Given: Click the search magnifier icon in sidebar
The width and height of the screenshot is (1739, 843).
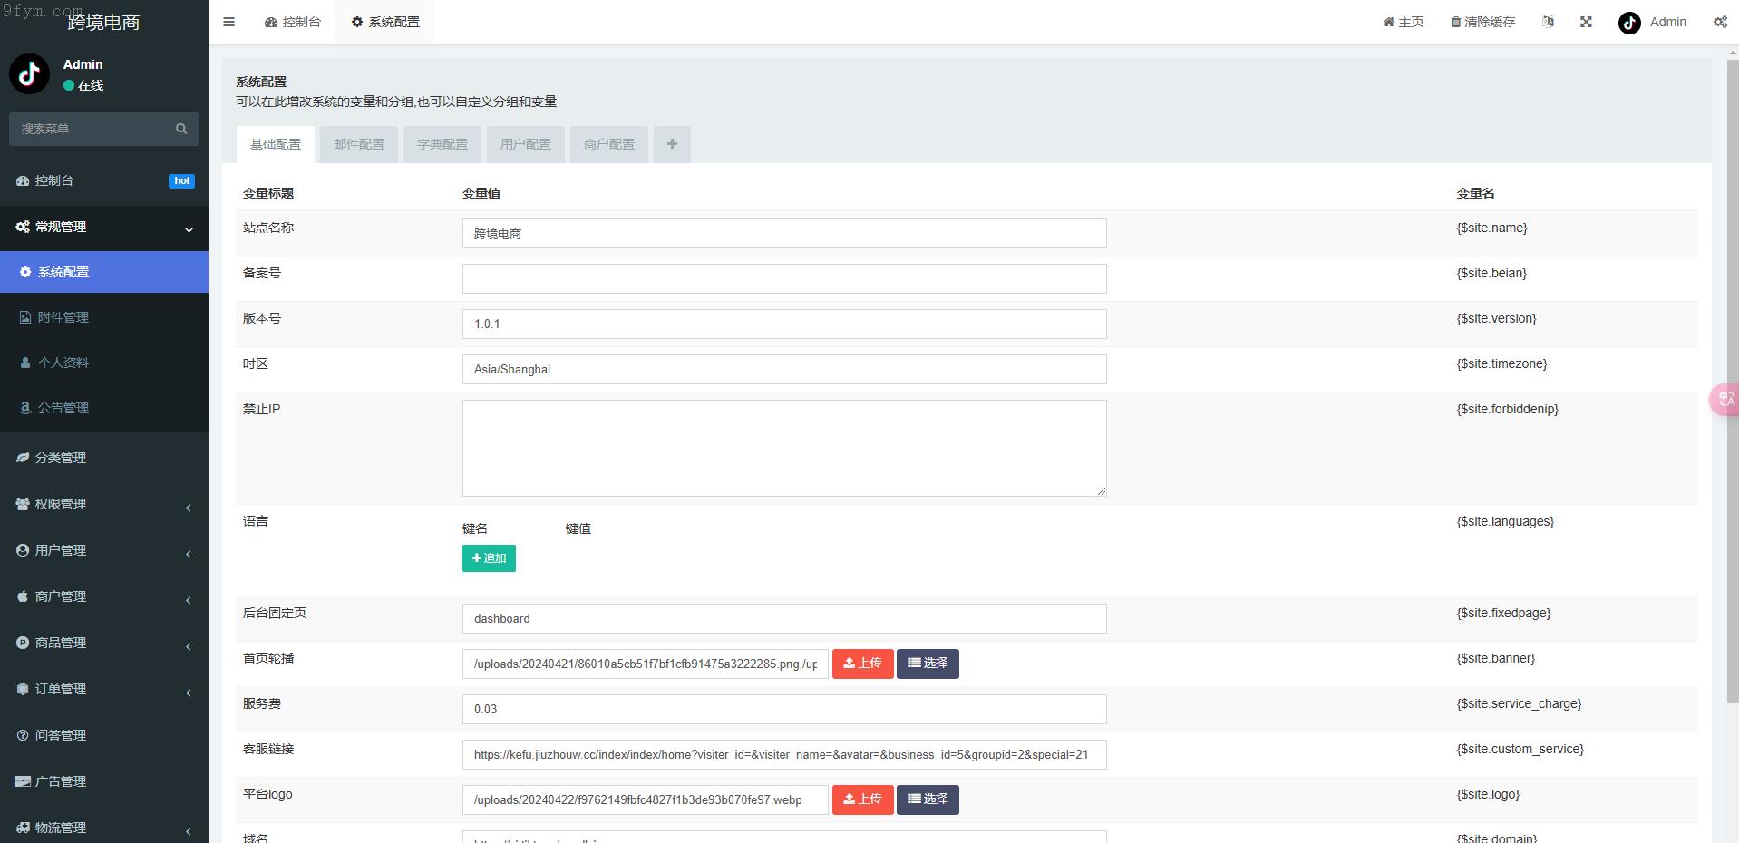Looking at the screenshot, I should 181,129.
